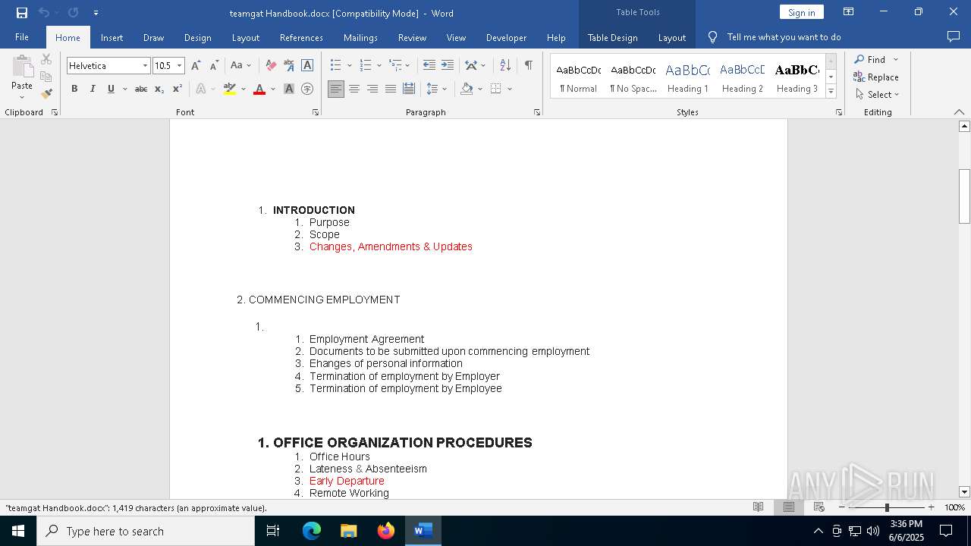Apply Heading 1 style
971x546 pixels.
click(x=687, y=77)
